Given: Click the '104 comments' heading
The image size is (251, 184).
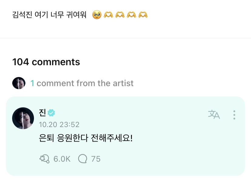Looking at the screenshot, I should [46, 62].
